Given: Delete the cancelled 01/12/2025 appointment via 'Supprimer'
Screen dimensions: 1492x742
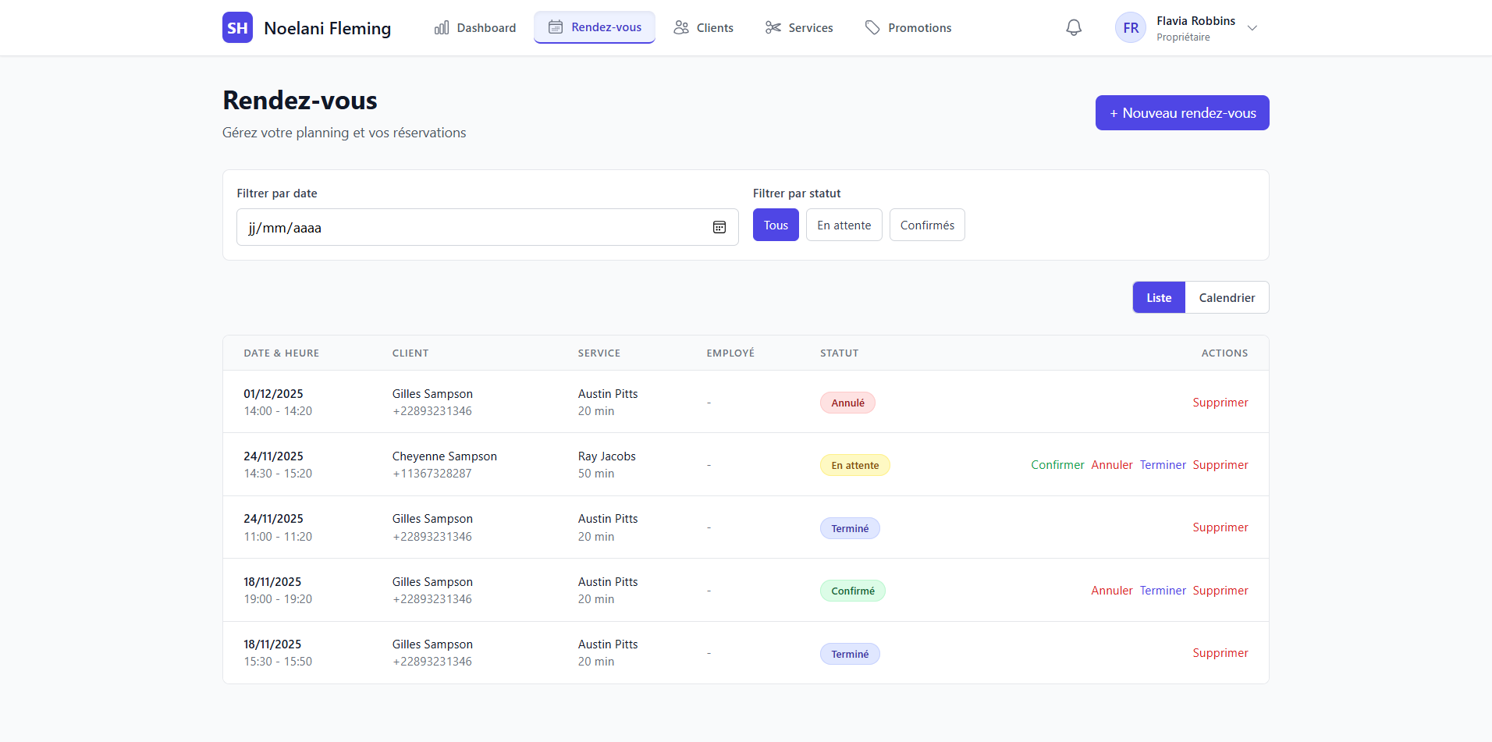Looking at the screenshot, I should 1220,402.
